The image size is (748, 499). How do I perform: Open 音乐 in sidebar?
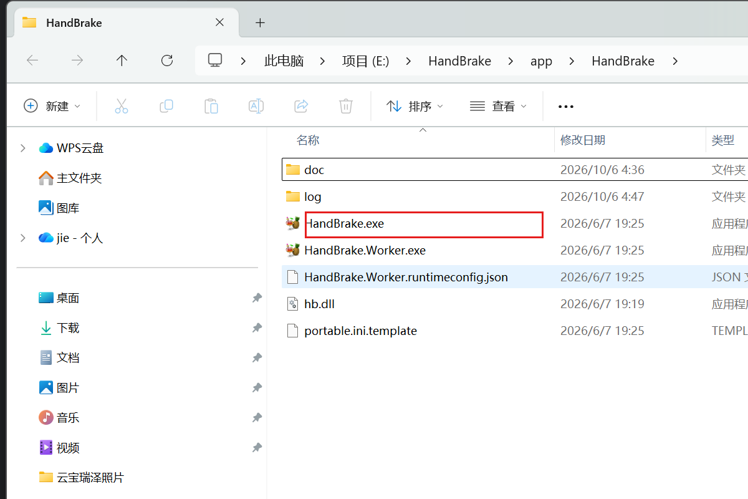coord(59,418)
